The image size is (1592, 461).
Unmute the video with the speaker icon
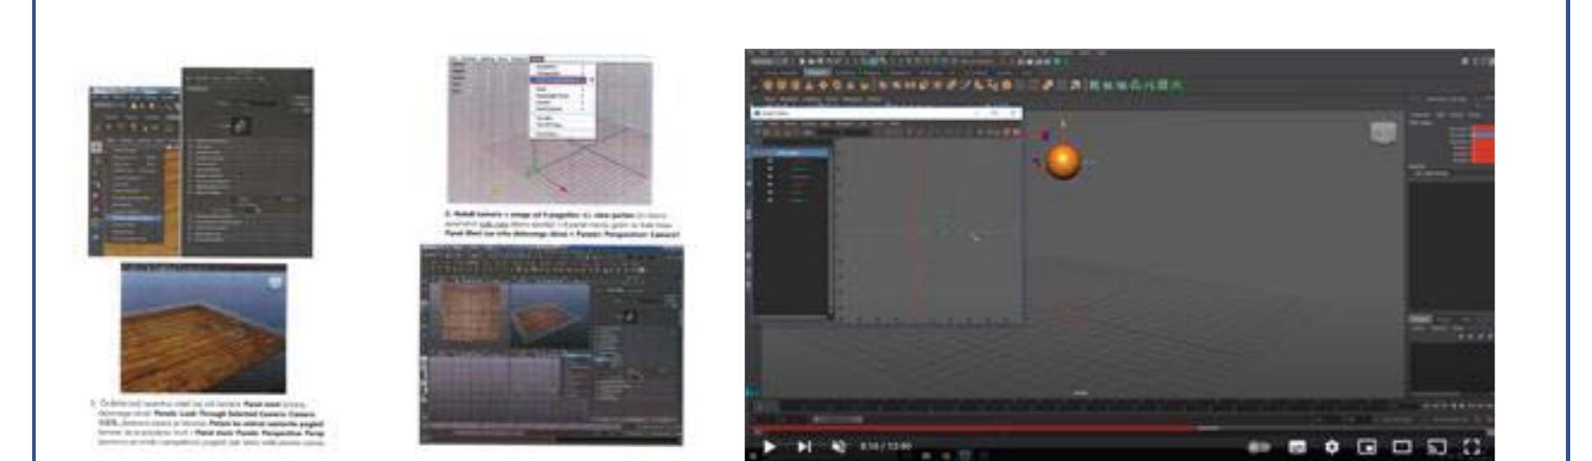pos(839,446)
